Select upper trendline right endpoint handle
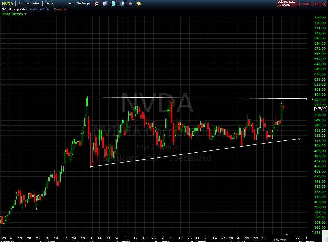 click(x=306, y=99)
